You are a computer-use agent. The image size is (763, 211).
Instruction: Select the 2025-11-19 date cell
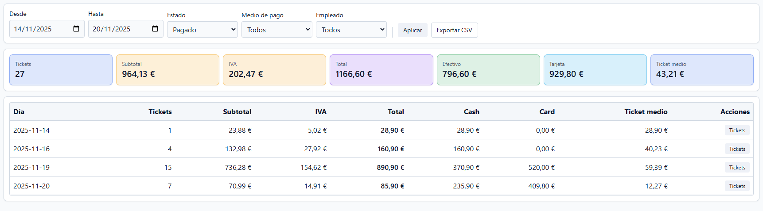click(x=31, y=168)
